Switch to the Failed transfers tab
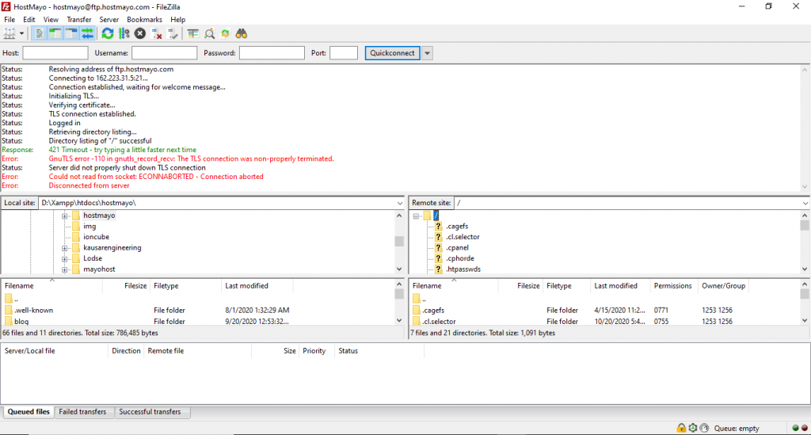This screenshot has width=811, height=435. click(82, 412)
